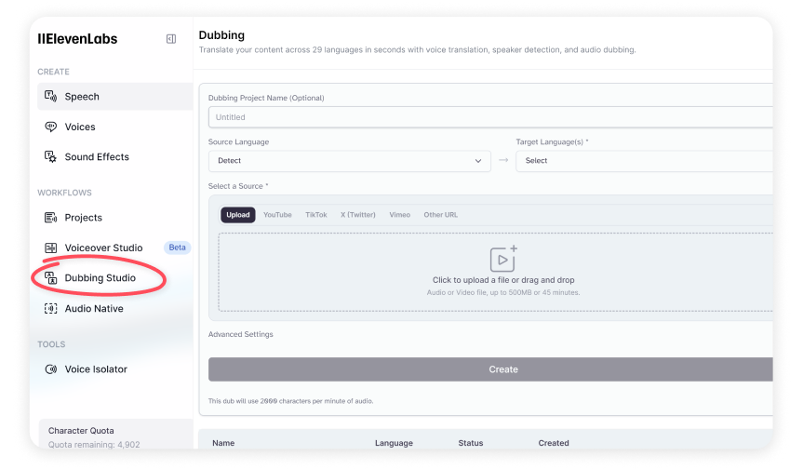The height and width of the screenshot is (469, 803).
Task: Click 'Quota remaining: 4,902' text
Action: coord(94,445)
